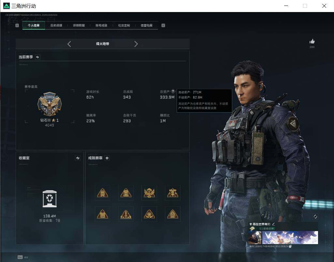Select the fourth badge in the top row
This screenshot has width=334, height=262.
pyautogui.click(x=173, y=193)
